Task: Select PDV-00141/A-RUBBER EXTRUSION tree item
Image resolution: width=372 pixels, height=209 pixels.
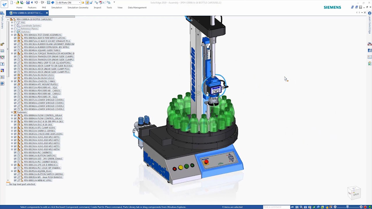Action: click(46, 47)
